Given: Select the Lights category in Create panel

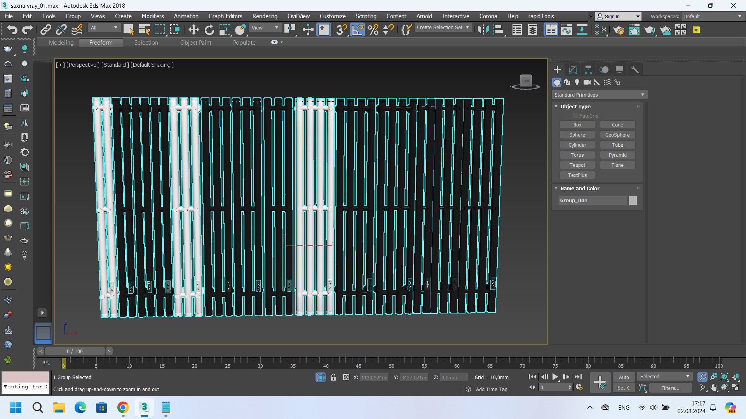Looking at the screenshot, I should point(577,82).
